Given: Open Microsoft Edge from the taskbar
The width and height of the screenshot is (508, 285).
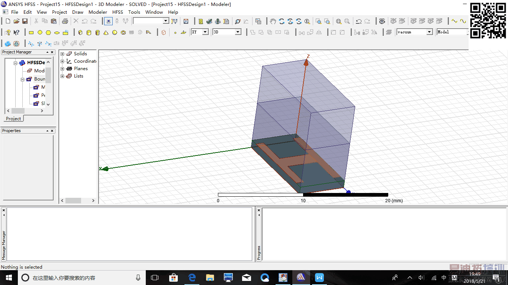Looking at the screenshot, I should tap(192, 278).
